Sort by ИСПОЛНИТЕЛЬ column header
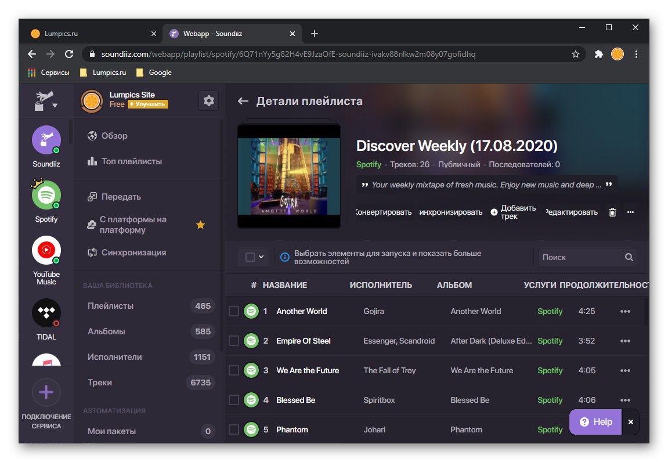This screenshot has height=462, width=668. (381, 285)
